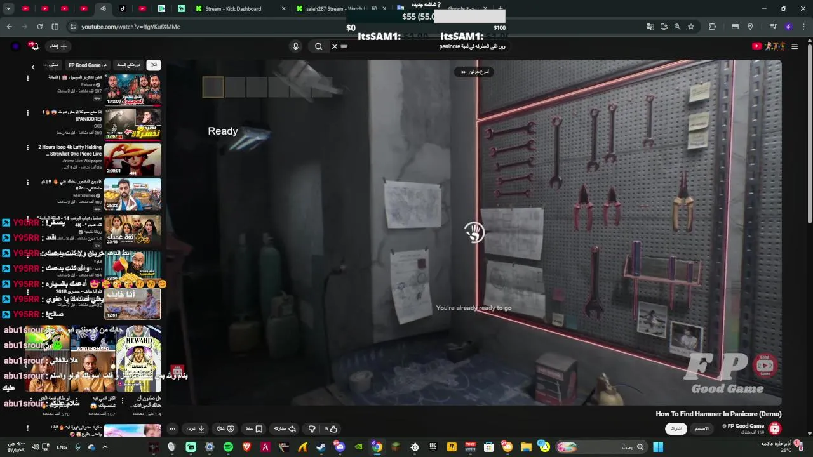Reload the YouTube page

39,27
